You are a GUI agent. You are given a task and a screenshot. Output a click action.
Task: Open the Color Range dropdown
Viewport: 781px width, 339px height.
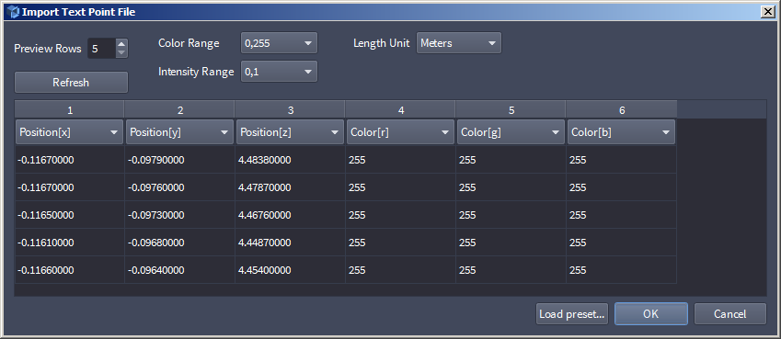coord(279,43)
